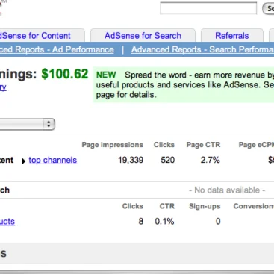Image resolution: width=274 pixels, height=274 pixels.
Task: Click the Page eCPM column header
Action: pos(256,145)
